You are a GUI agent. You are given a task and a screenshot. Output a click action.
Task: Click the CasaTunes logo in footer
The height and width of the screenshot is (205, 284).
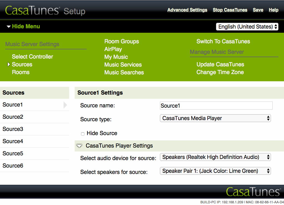click(x=253, y=192)
